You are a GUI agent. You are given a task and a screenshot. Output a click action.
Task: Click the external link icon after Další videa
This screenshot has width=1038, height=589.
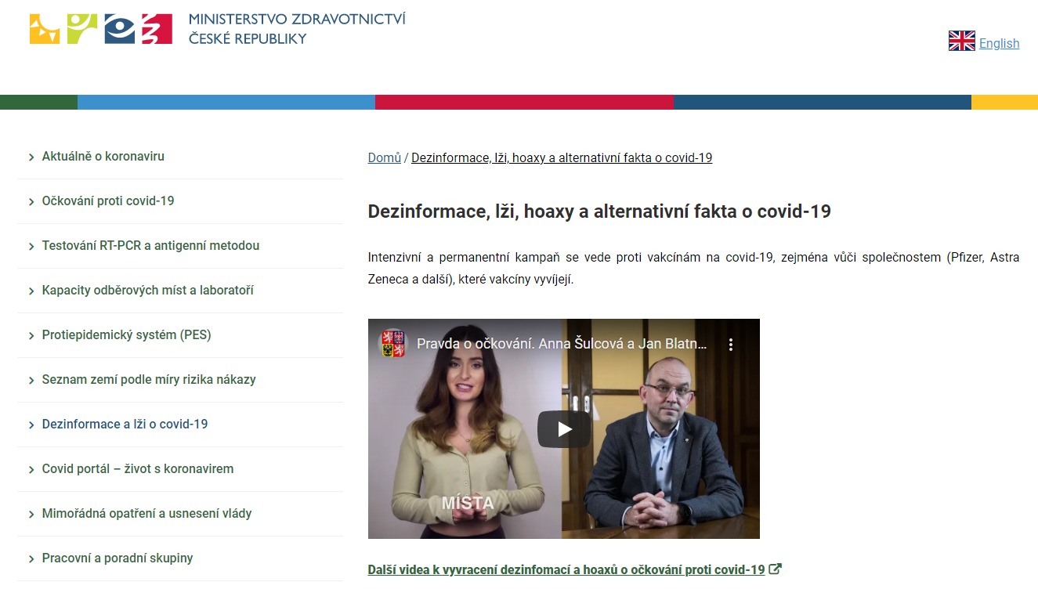[775, 569]
